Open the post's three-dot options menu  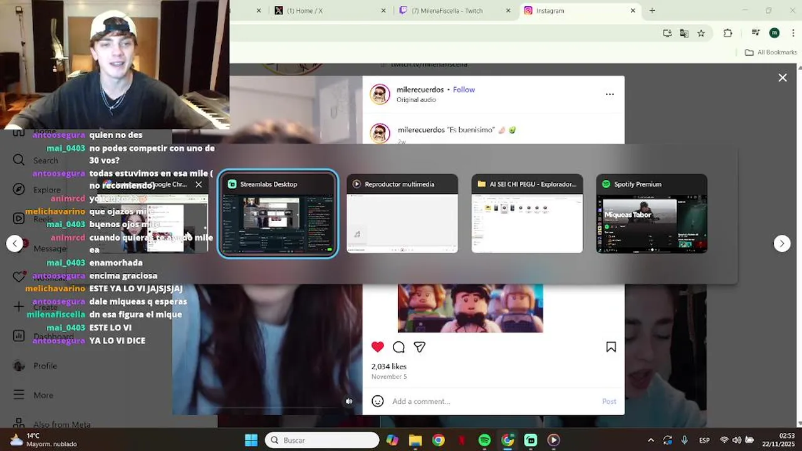610,94
